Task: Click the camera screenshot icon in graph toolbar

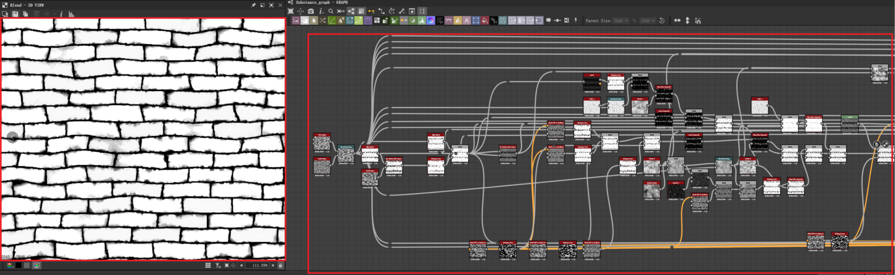Action: (311, 11)
